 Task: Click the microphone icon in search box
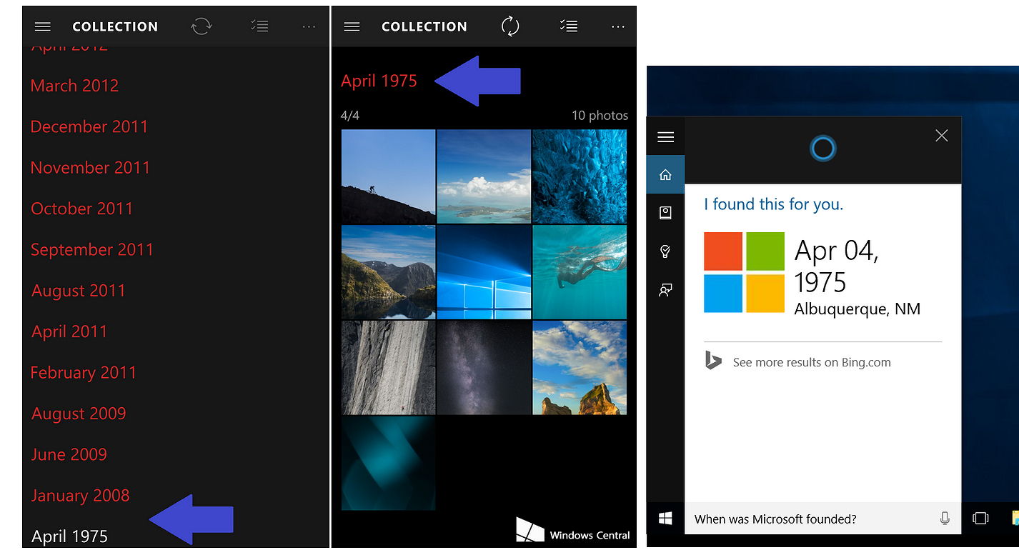(x=945, y=519)
